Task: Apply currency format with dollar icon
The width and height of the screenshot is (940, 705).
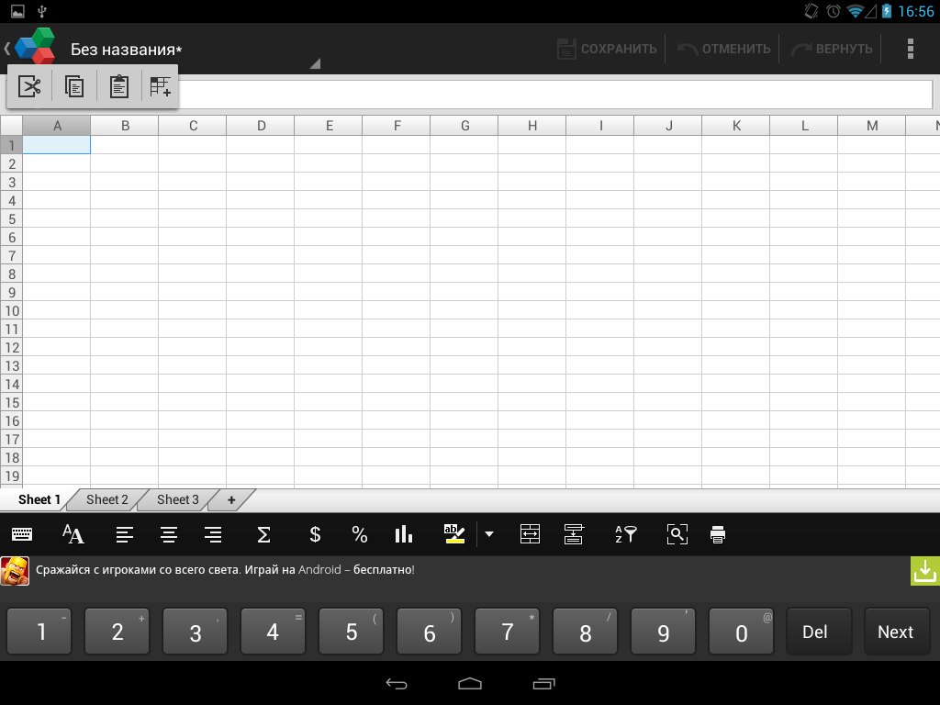Action: [315, 534]
